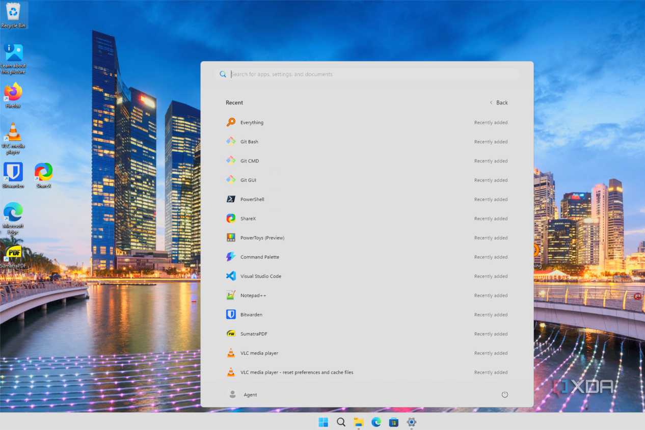Image resolution: width=645 pixels, height=430 pixels.
Task: Select Learn about this picture icon
Action: click(x=13, y=58)
